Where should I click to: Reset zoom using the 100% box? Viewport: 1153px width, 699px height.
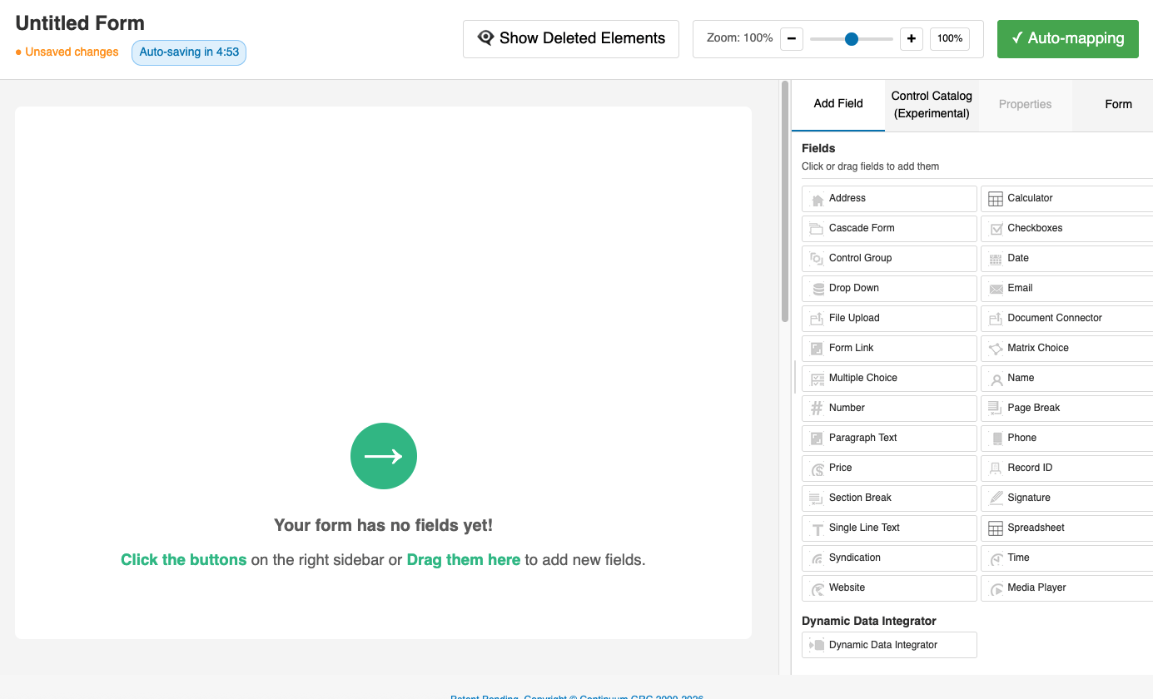(950, 38)
